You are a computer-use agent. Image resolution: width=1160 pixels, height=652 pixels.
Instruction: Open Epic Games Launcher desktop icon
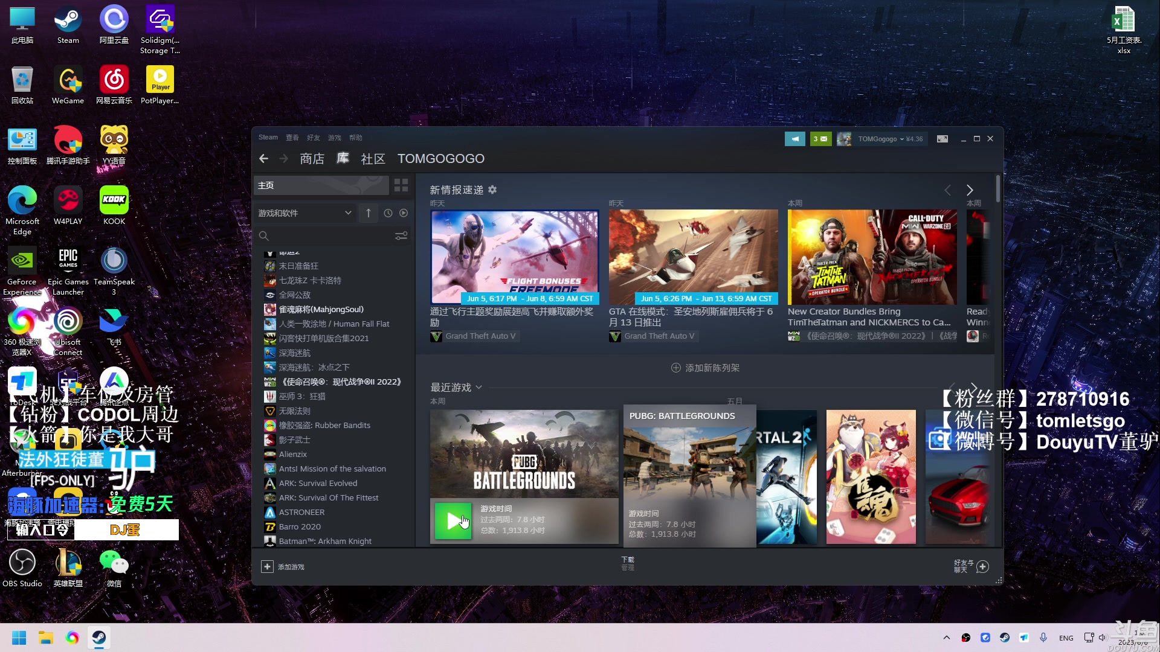pos(68,271)
